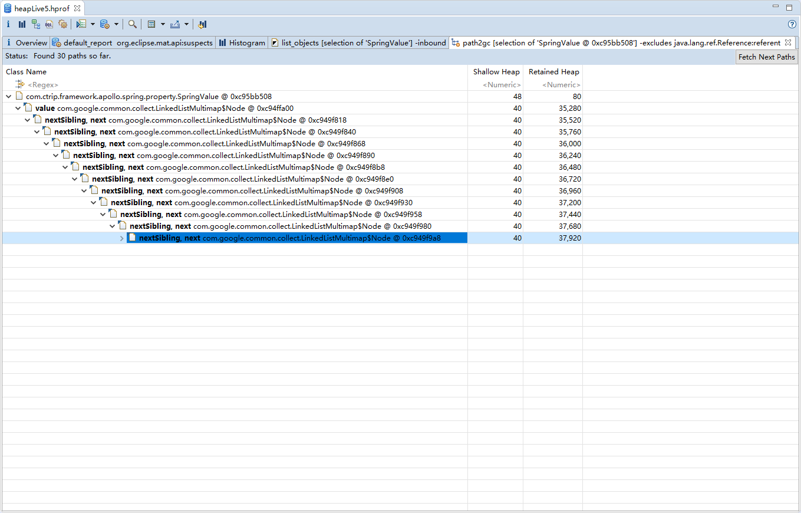Collapse the Node @ 0xc949f8e0 tree row
801x513 pixels.
pos(75,179)
